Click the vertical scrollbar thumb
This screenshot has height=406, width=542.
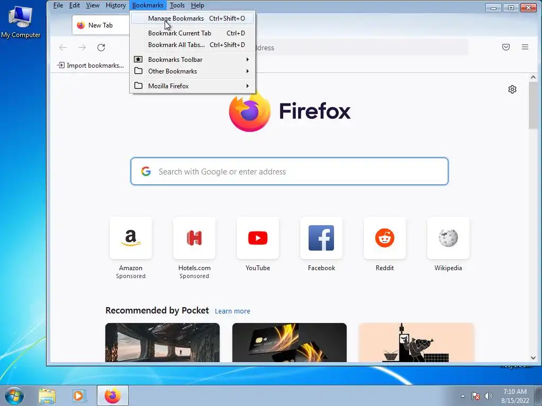(533, 106)
